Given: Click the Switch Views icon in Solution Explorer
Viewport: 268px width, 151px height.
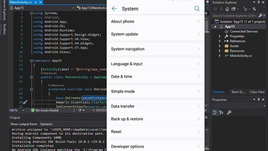Looking at the screenshot, I should pyautogui.click(x=234, y=9).
